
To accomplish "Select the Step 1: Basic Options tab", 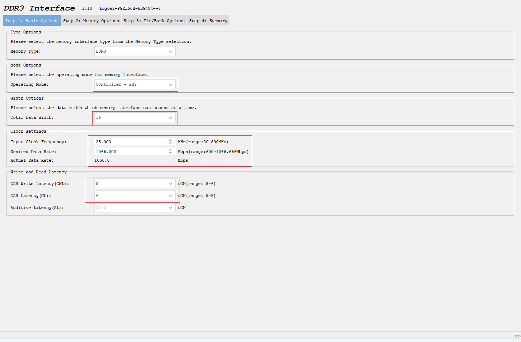I will click(32, 21).
